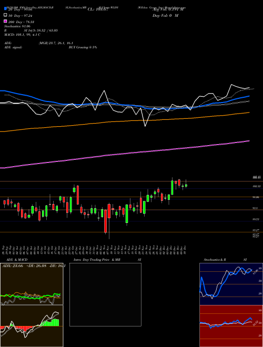Click the 'ADX & MACD' panel title
Screen dimensions: 263x347
pos(17,260)
